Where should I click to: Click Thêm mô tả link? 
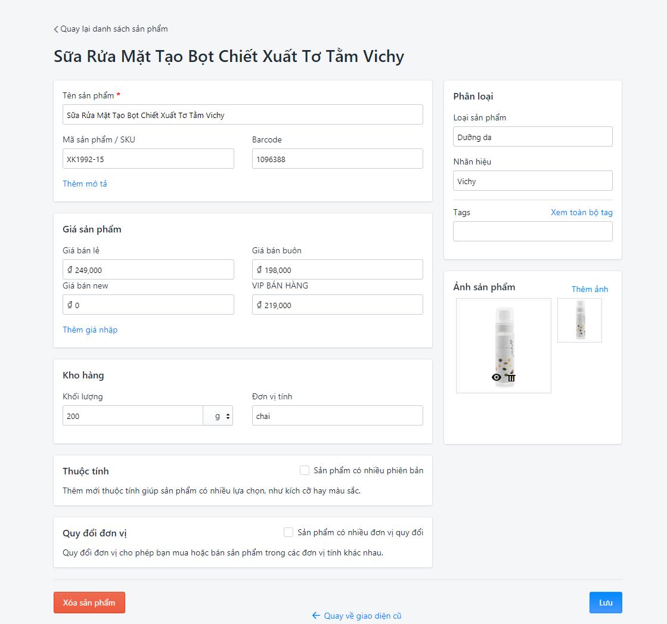85,184
